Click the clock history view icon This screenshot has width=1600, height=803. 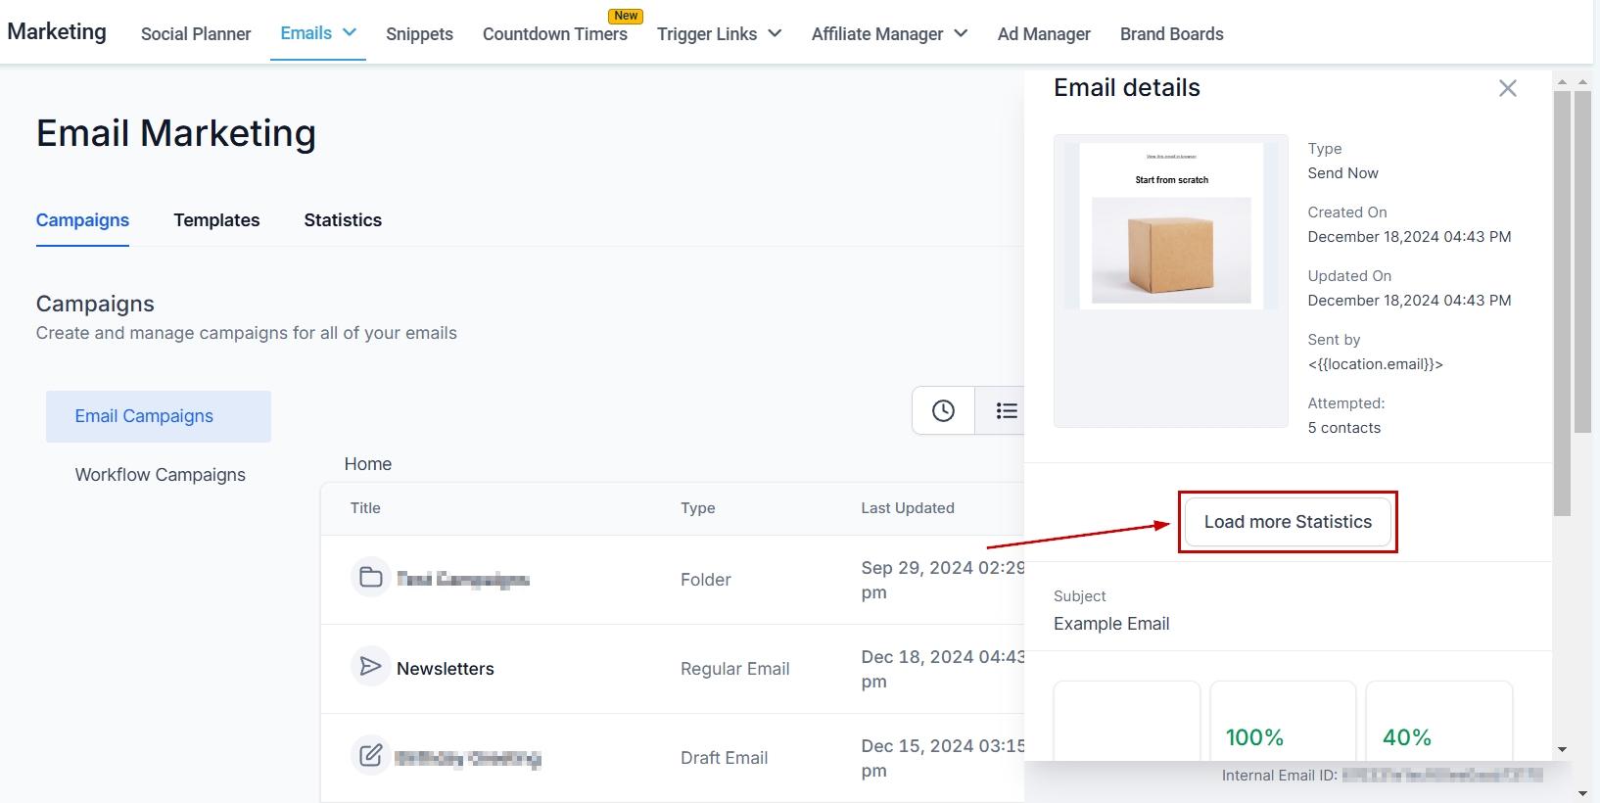point(943,411)
